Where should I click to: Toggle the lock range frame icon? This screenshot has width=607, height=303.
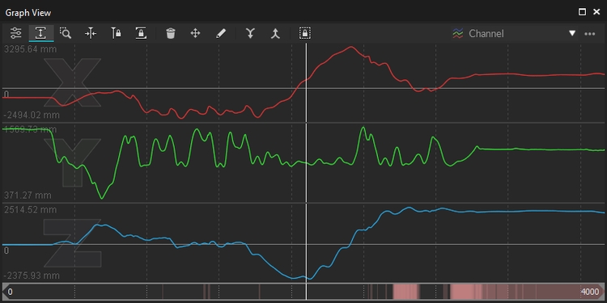pyautogui.click(x=141, y=34)
